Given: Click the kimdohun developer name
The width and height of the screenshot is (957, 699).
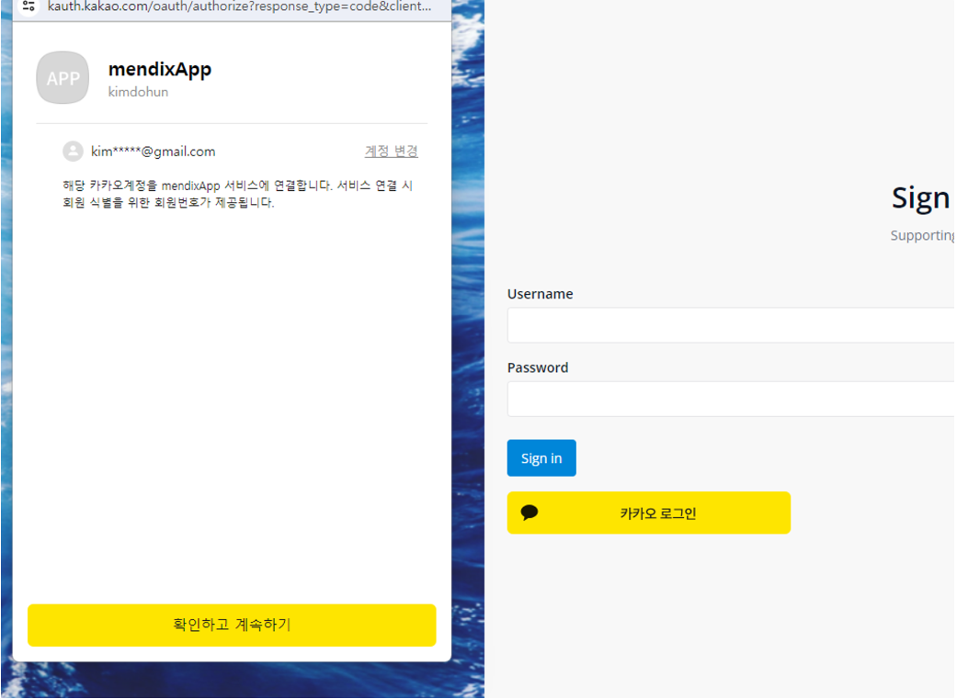Looking at the screenshot, I should tap(138, 92).
